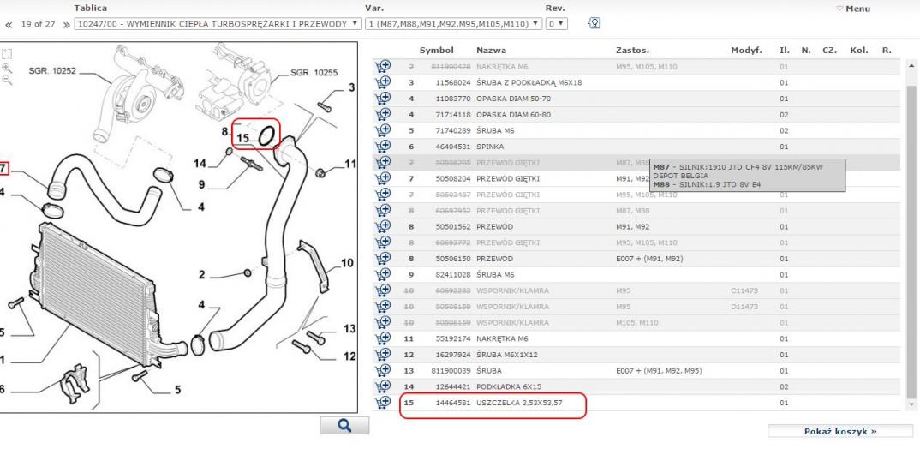Click cart icon for WSPORNIK/KLAMRA C11473 row
The image size is (920, 449).
383,290
